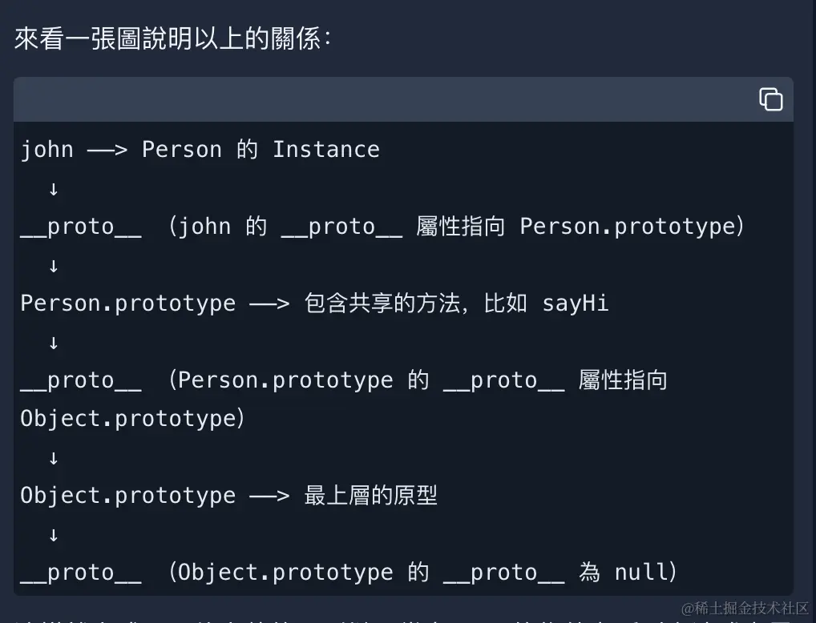Click the arrow ——> after john
Image resolution: width=816 pixels, height=623 pixels.
point(107,151)
